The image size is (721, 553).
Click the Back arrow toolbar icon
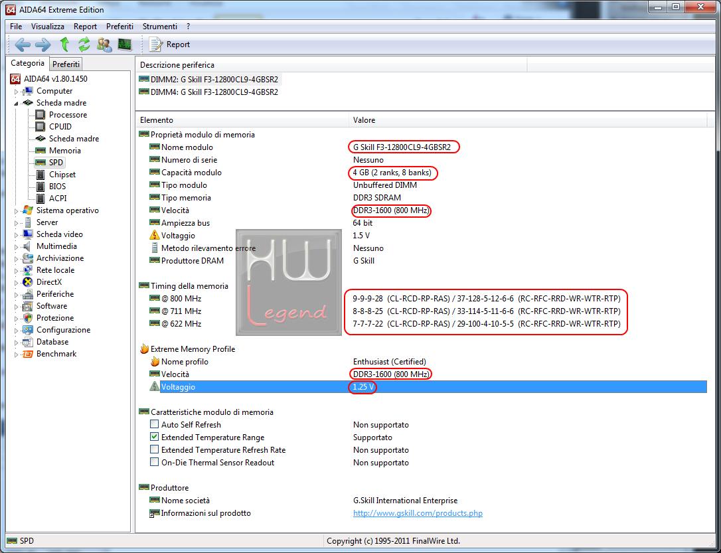click(x=23, y=44)
